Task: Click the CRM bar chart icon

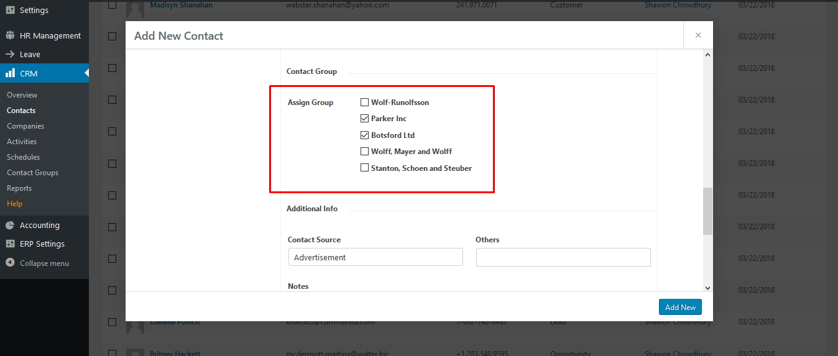Action: 10,73
